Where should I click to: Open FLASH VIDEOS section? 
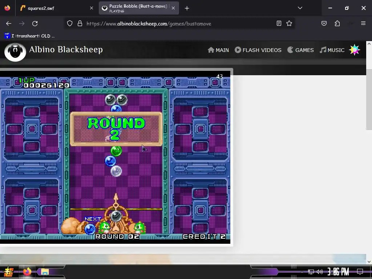pyautogui.click(x=258, y=50)
